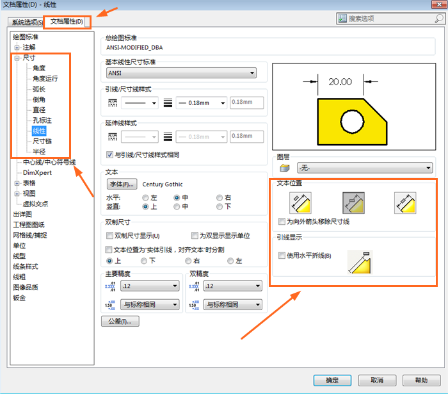The width and height of the screenshot is (448, 394).
Task: Select the middle text position icon under 文本位置
Action: point(353,202)
